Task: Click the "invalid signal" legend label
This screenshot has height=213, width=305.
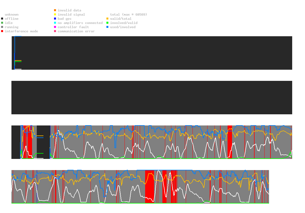Action: pos(71,14)
